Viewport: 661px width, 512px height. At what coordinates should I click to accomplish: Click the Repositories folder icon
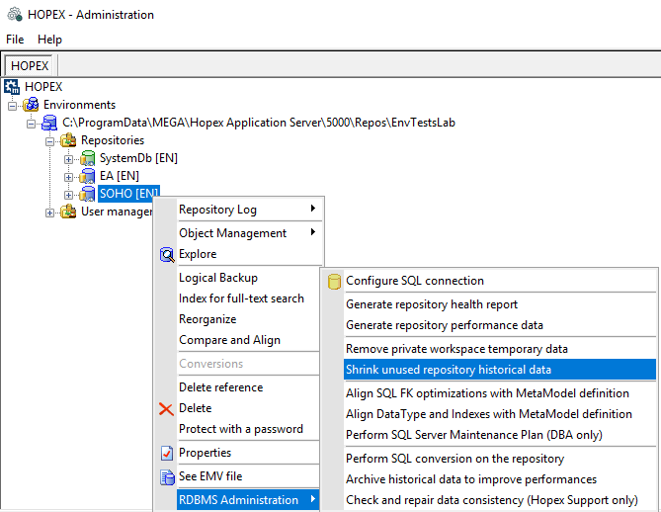click(69, 140)
